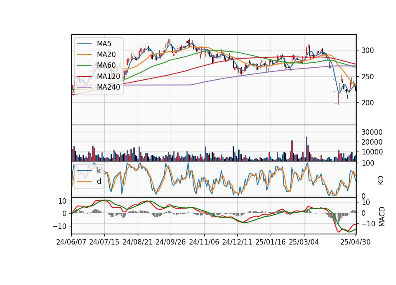
Task: Click the 24/09/26 date label
Action: pos(171,242)
